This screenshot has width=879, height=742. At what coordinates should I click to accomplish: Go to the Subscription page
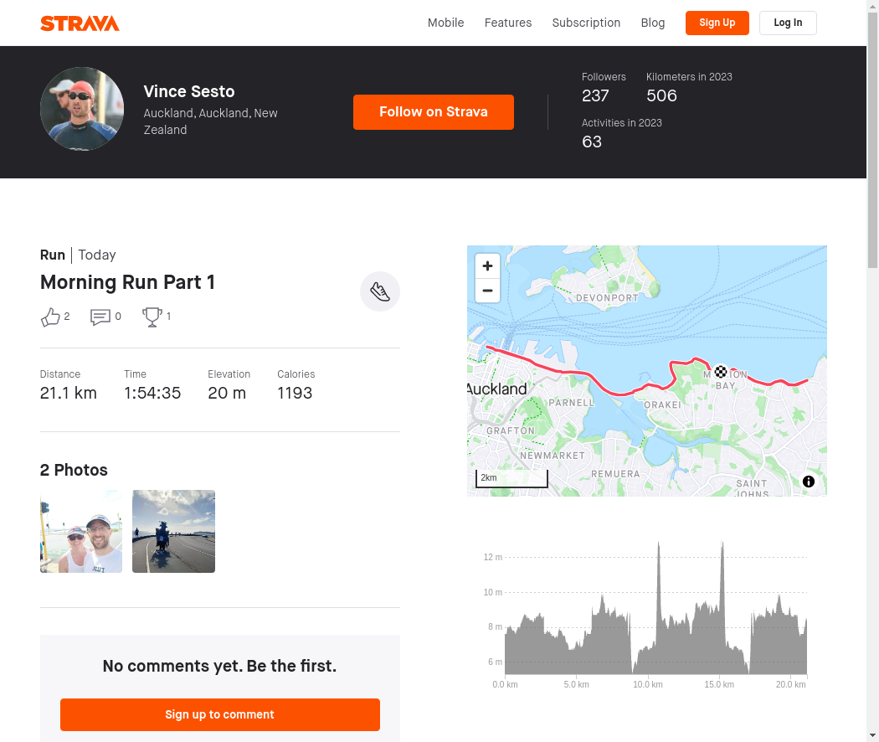pyautogui.click(x=586, y=23)
